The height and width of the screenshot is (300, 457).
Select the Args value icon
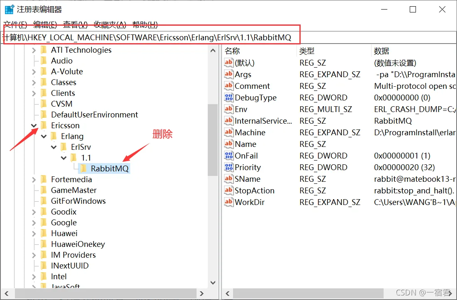pyautogui.click(x=228, y=74)
